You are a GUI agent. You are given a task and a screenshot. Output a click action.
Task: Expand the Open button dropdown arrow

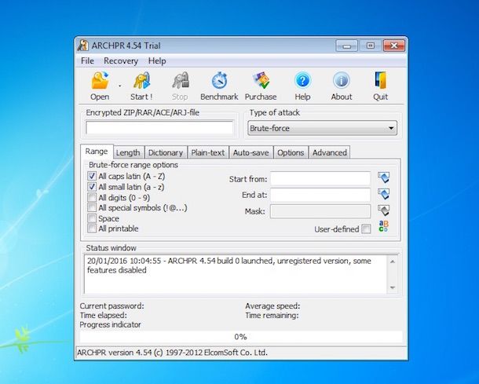[x=119, y=86]
